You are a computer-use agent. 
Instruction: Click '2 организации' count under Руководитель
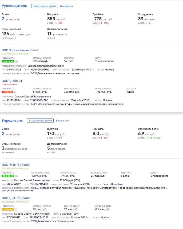coord(11,19)
